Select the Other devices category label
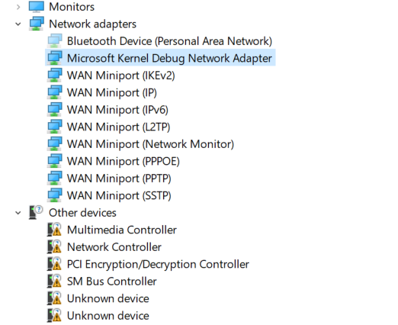This screenshot has height=325, width=398. pos(82,213)
